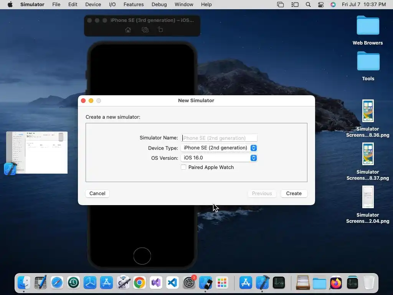Close the New Simulator dialog
The width and height of the screenshot is (393, 295).
click(83, 101)
